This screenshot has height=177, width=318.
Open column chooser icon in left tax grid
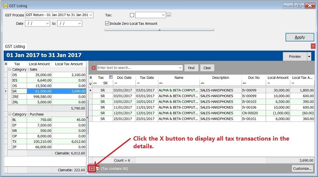click(6, 64)
